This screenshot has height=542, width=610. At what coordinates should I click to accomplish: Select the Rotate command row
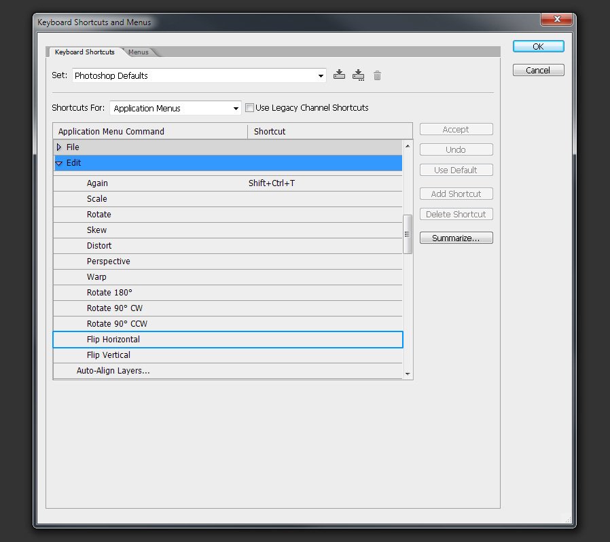[228, 215]
